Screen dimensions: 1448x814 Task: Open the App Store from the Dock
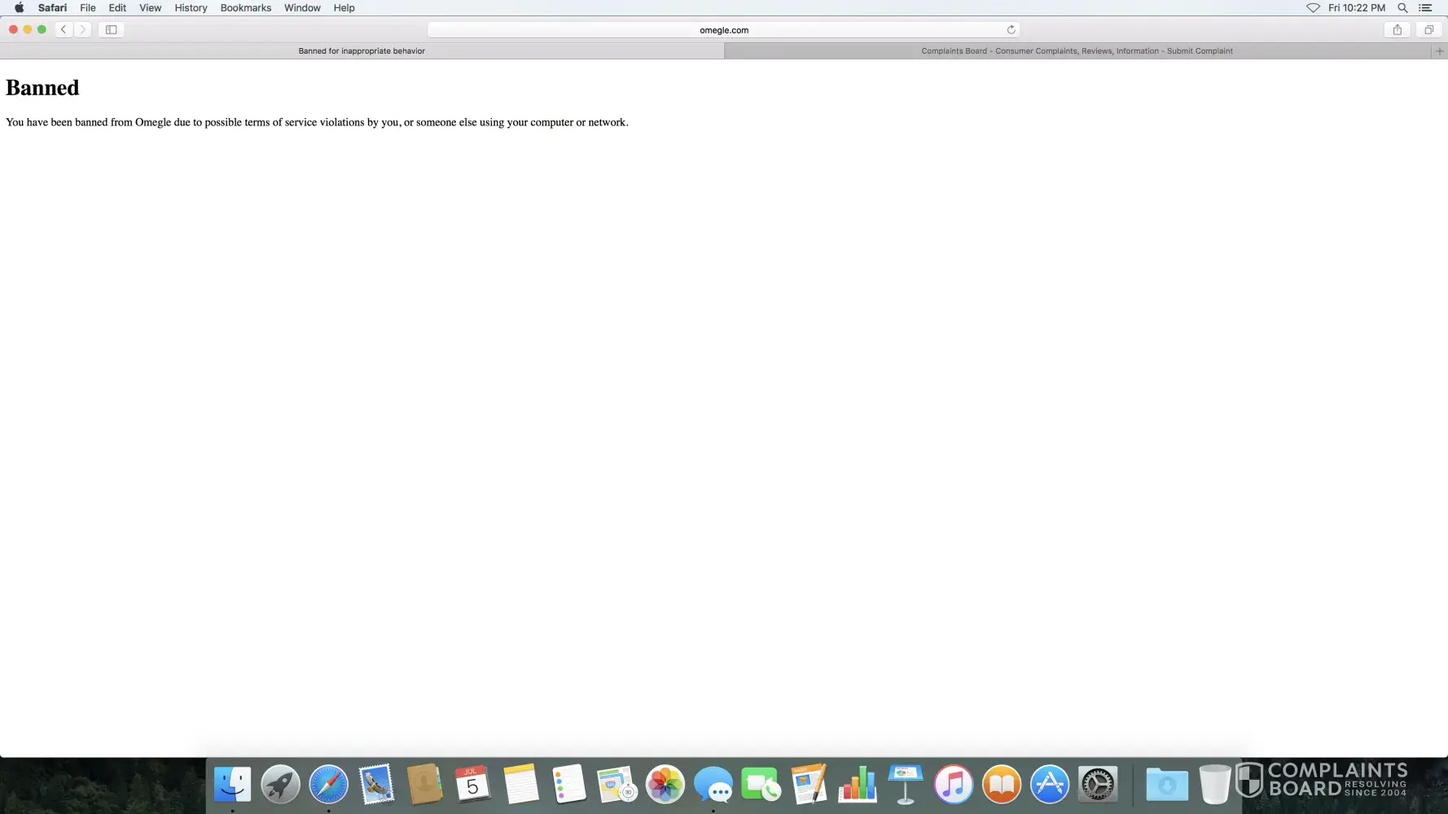pos(1049,785)
